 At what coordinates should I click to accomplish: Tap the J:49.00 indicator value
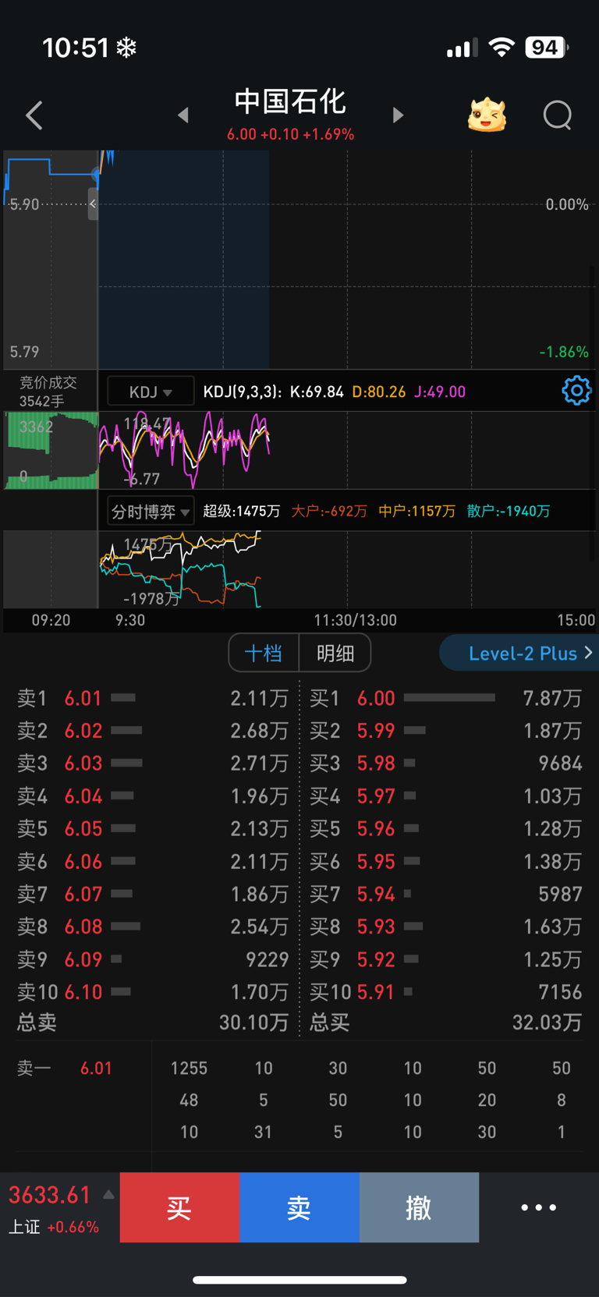[440, 392]
